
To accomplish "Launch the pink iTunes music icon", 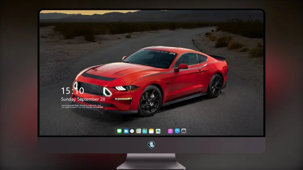I will (x=170, y=131).
